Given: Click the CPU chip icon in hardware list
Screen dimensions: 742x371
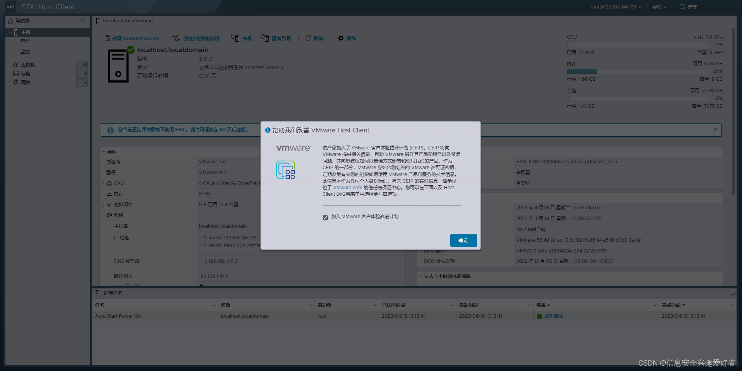Looking at the screenshot, I should 109,183.
